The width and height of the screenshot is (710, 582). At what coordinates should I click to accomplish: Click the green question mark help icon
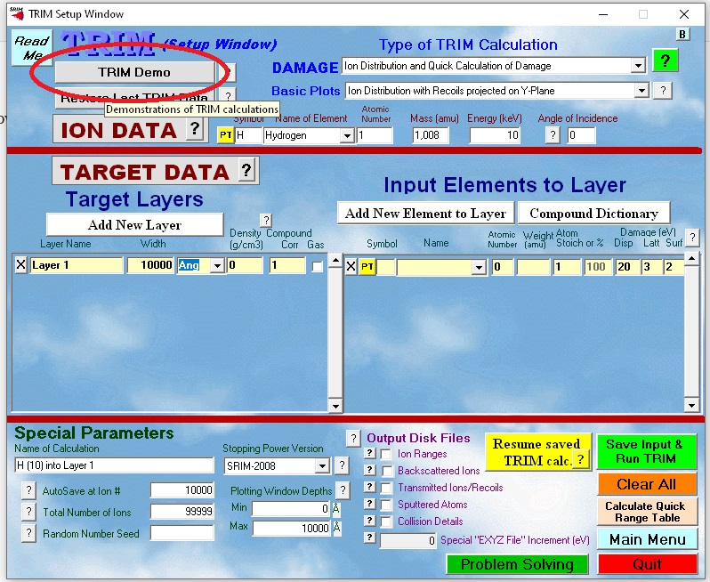[666, 60]
